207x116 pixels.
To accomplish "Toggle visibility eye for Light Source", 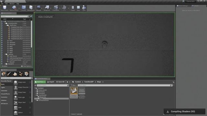I will coord(2,56).
